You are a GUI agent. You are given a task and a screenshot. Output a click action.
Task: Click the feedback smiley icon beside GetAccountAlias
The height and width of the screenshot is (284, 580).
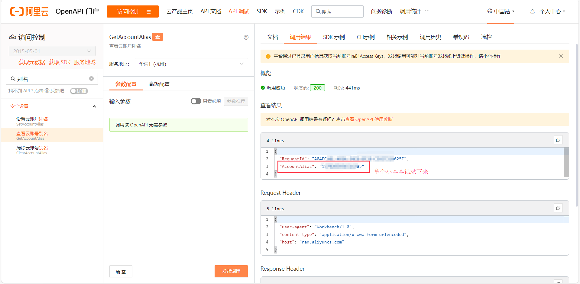(x=246, y=37)
